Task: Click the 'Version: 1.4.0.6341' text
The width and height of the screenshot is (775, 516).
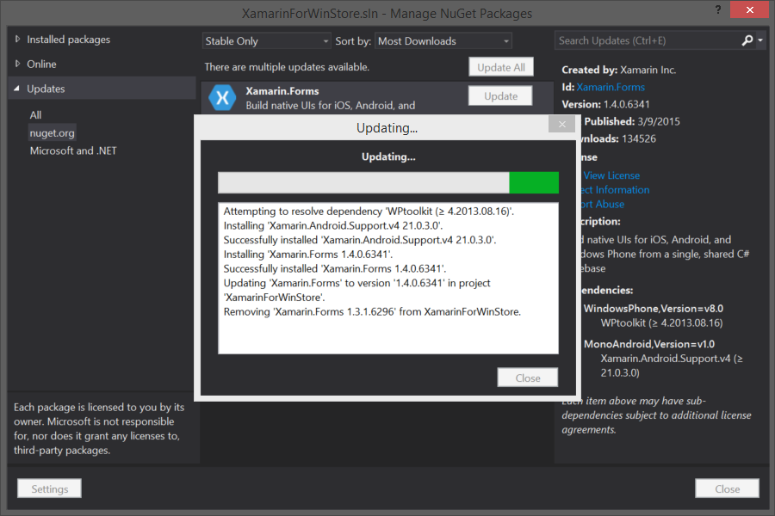Action: 606,104
